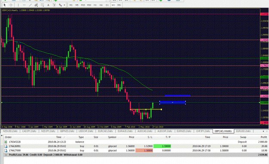
Task: Sort history by the Size column
Action: pos(96,137)
